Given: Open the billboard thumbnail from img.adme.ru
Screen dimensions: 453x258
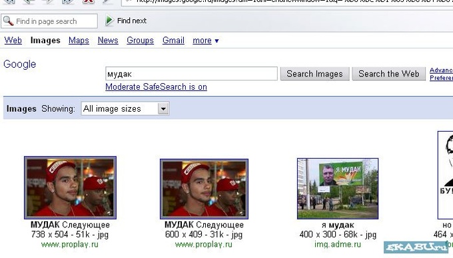Looking at the screenshot, I should pyautogui.click(x=338, y=189).
